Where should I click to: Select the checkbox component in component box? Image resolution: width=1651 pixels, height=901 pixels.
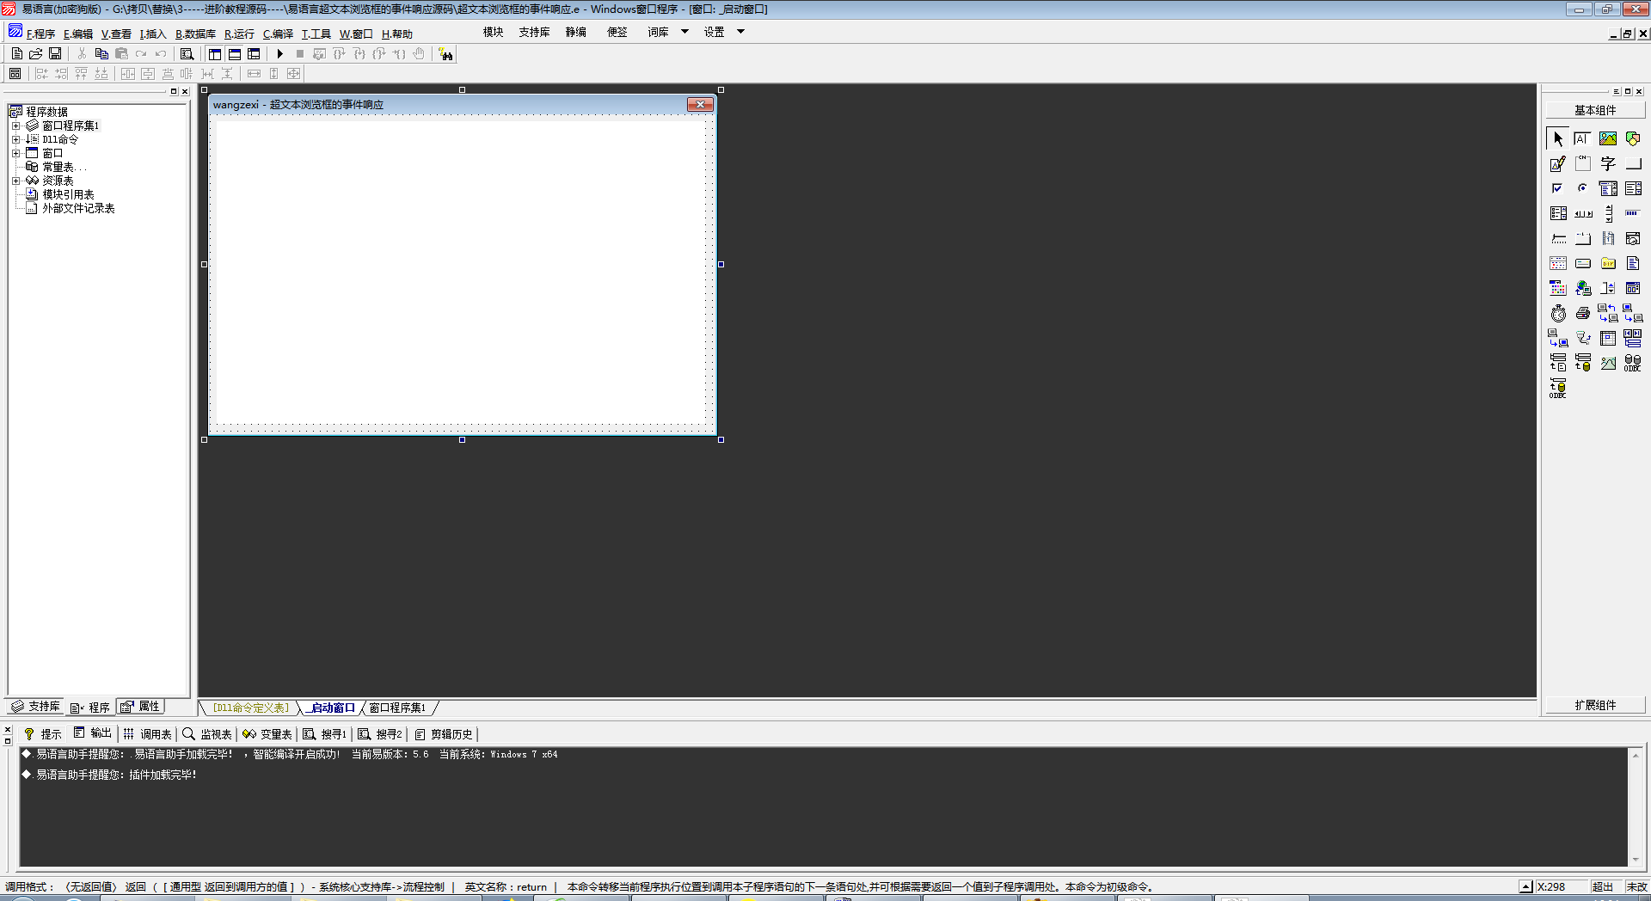(x=1557, y=188)
